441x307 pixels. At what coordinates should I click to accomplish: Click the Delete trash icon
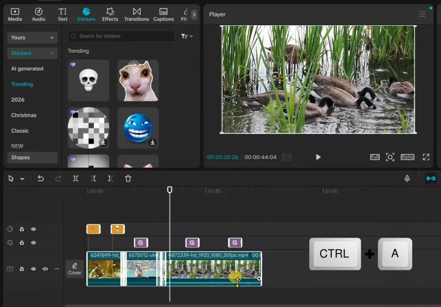(128, 178)
